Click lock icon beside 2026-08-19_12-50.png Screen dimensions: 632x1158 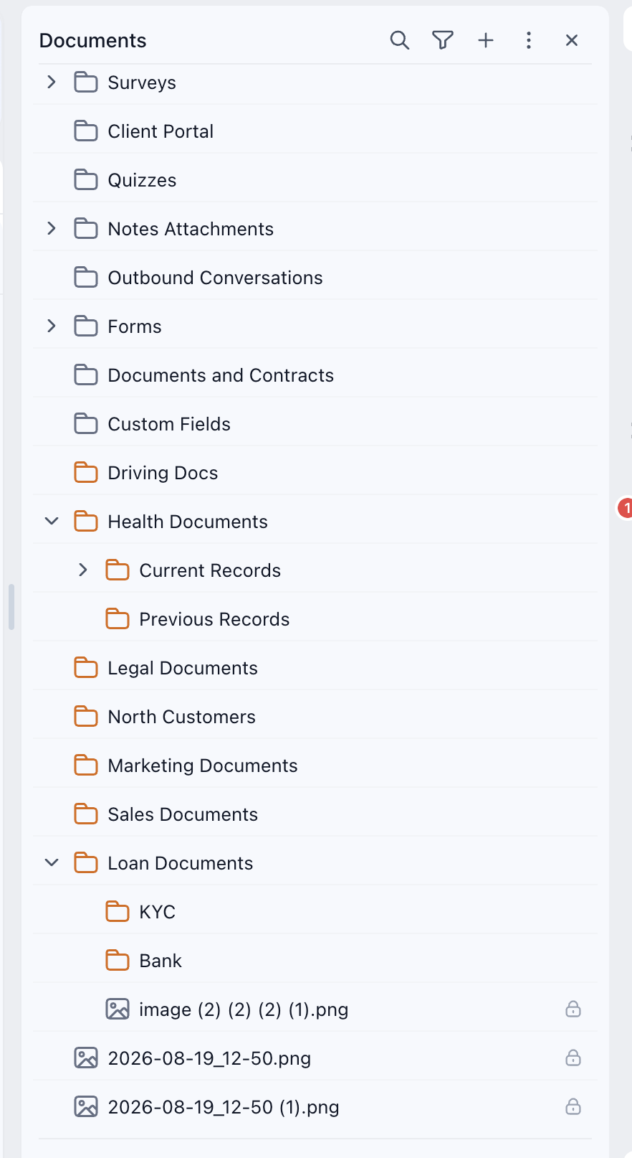coord(573,1058)
